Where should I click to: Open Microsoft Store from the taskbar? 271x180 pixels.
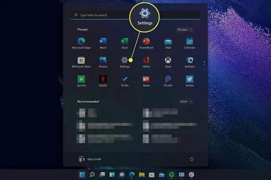pos(152,175)
